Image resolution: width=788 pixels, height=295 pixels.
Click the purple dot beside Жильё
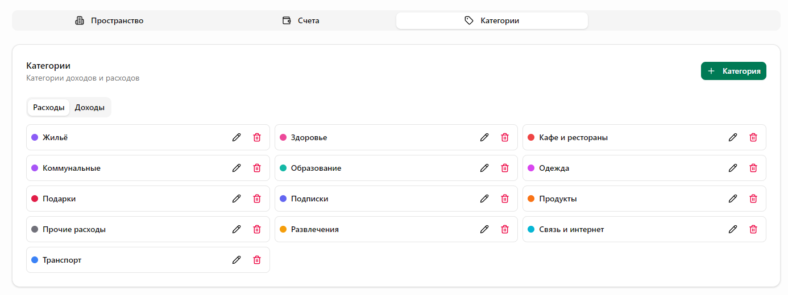(35, 137)
